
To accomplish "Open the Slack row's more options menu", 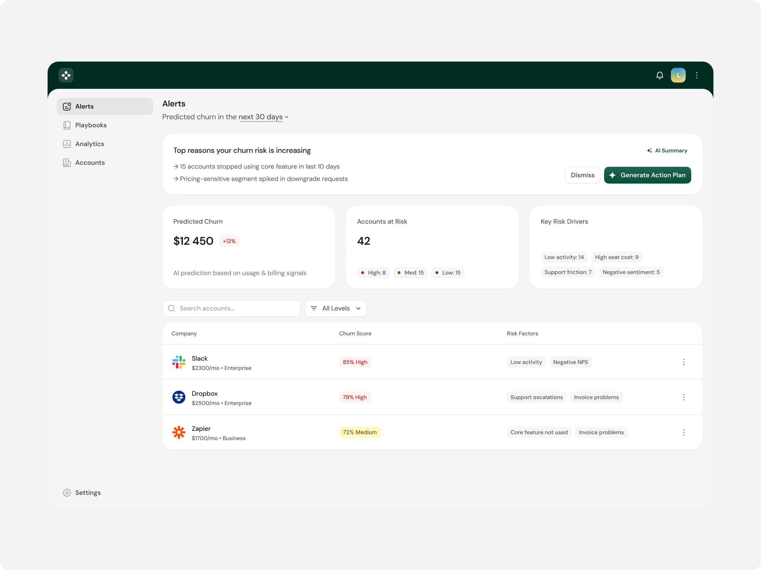I will [684, 362].
